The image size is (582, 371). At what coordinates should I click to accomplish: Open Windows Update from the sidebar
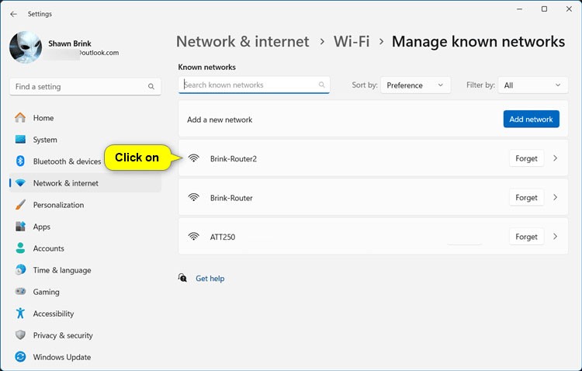[61, 357]
